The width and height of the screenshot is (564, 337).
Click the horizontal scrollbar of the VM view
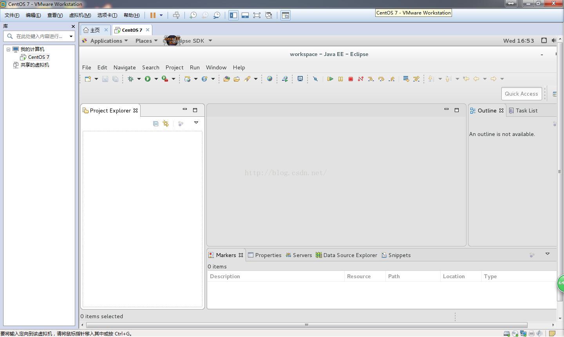coord(307,325)
